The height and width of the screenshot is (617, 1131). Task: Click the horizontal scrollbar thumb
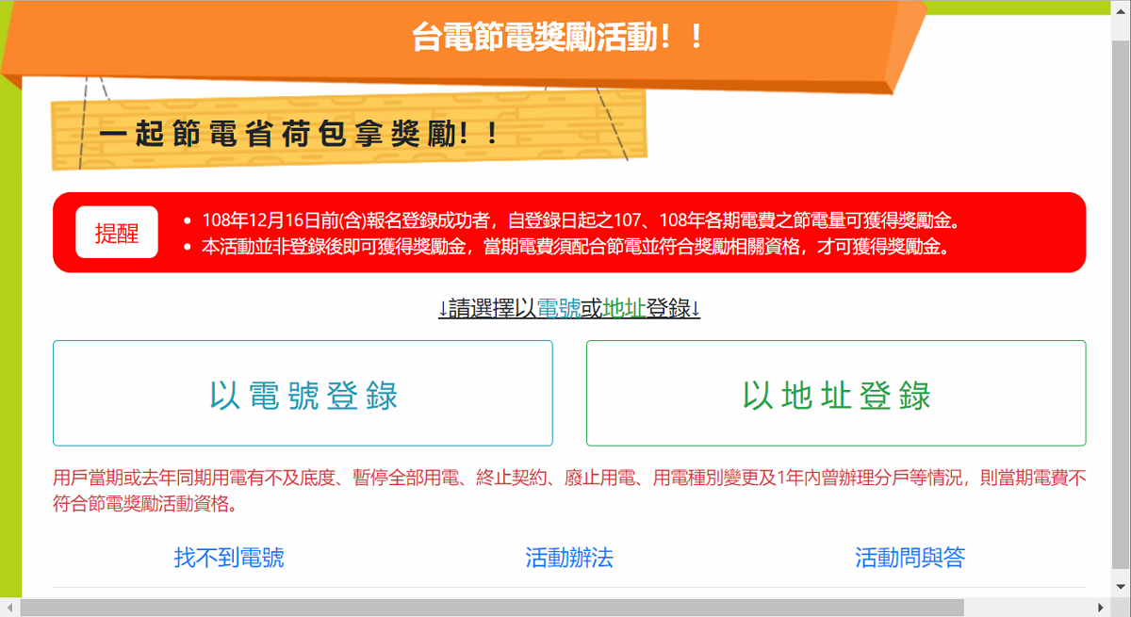tap(492, 608)
